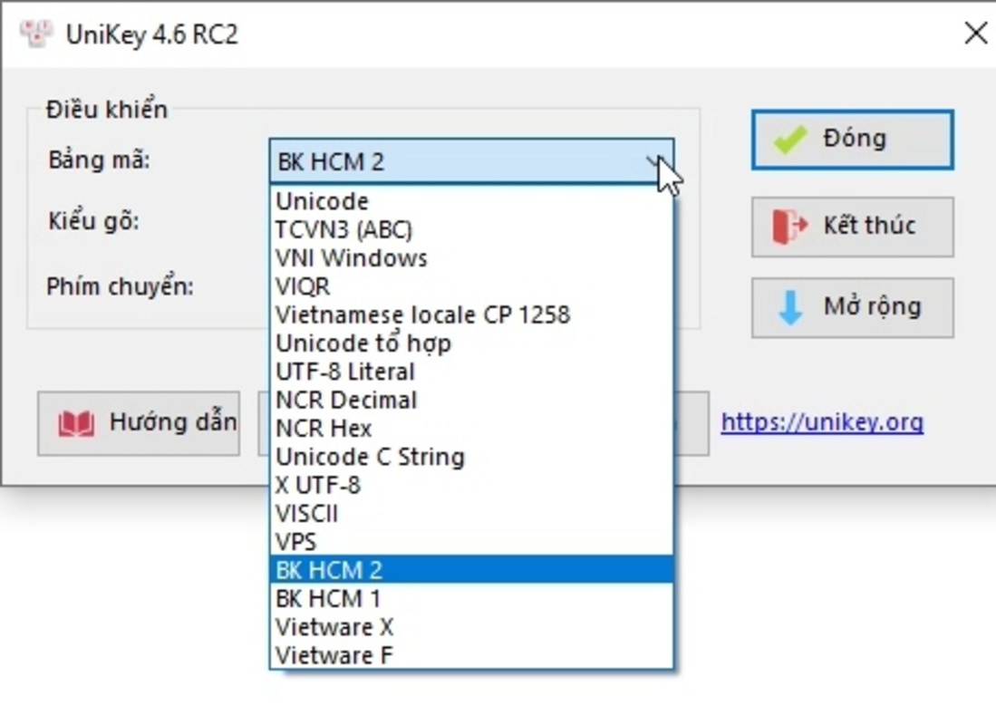The width and height of the screenshot is (996, 725).
Task: Select VPS encoding
Action: click(471, 542)
